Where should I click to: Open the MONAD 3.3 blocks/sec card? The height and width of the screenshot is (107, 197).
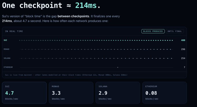click(71, 93)
